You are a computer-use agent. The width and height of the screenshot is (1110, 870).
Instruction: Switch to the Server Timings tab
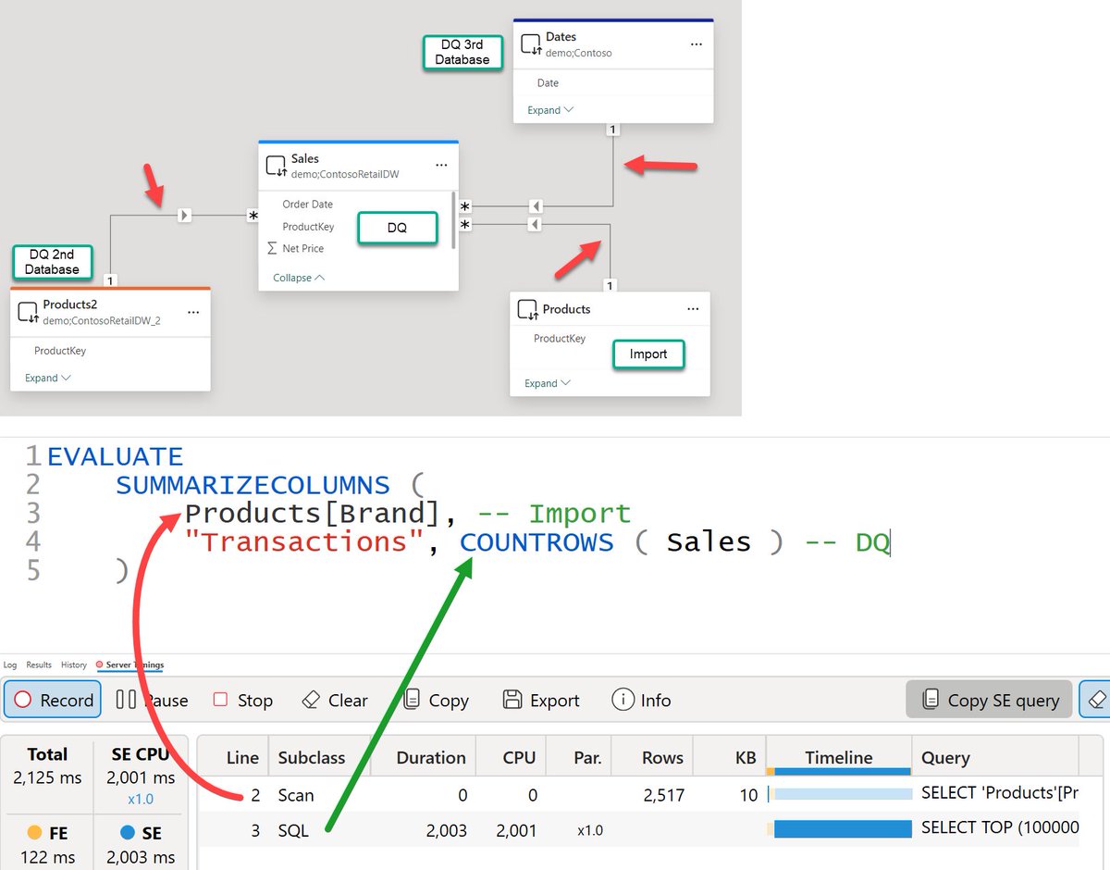point(129,665)
